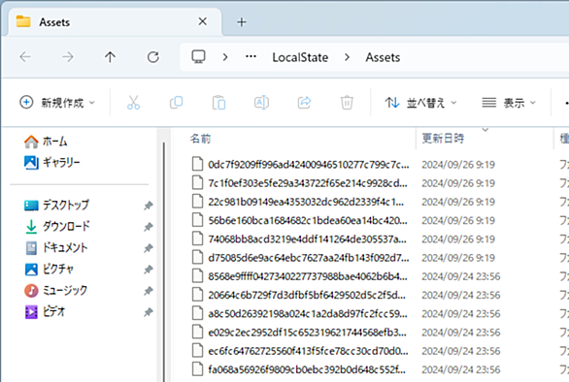This screenshot has height=382, width=569.
Task: Refresh the Assets folder view
Action: click(152, 57)
